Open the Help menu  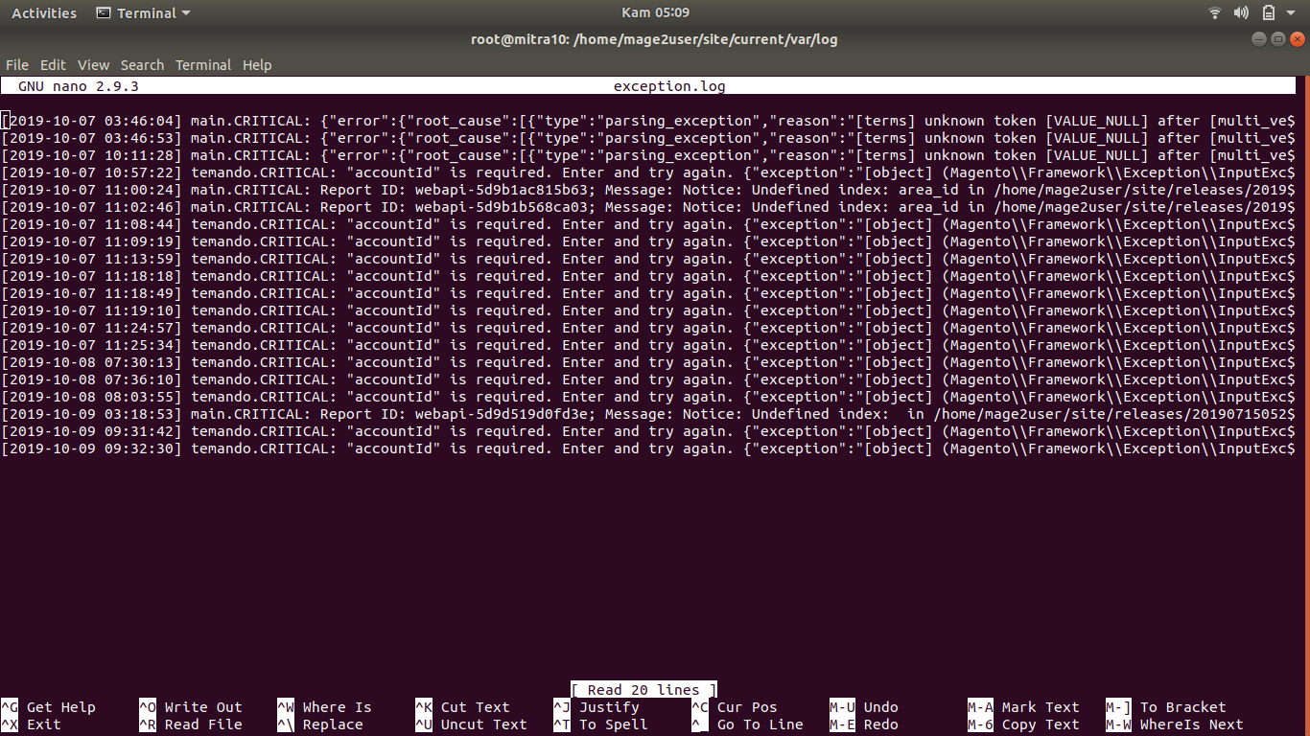click(x=257, y=65)
